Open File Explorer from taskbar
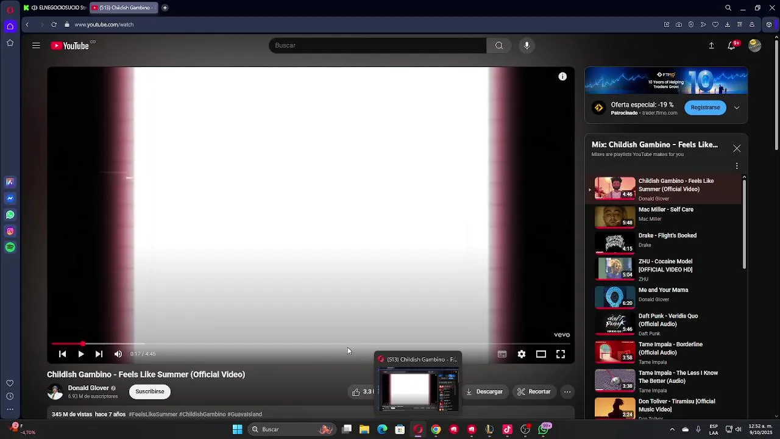 (364, 429)
